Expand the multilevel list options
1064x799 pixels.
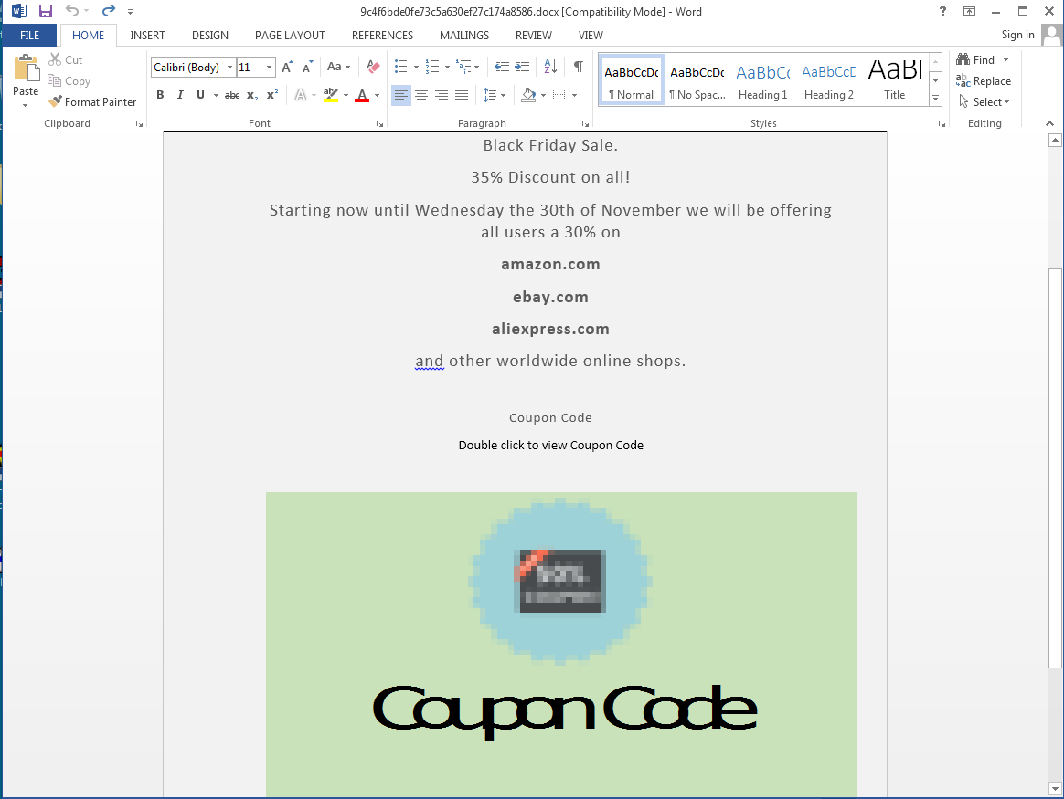477,67
